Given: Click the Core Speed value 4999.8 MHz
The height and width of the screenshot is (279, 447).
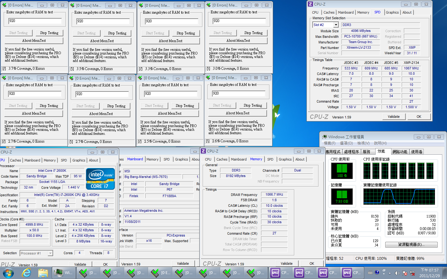Looking at the screenshot, I should pyautogui.click(x=34, y=224).
